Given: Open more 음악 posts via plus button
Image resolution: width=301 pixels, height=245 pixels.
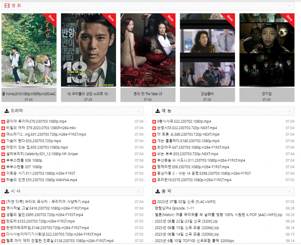Looking at the screenshot, I should coord(289,192).
